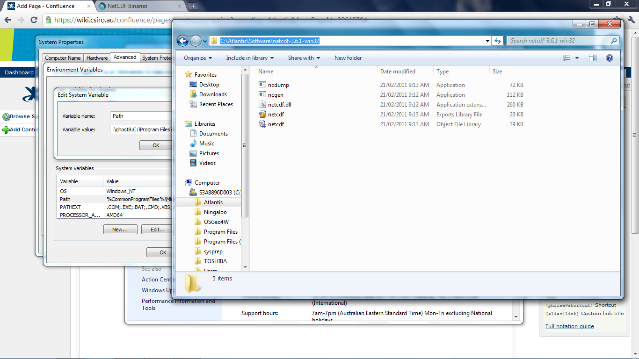Screen dimensions: 639x359
Task: Open the Organize dropdown menu
Action: 197,58
